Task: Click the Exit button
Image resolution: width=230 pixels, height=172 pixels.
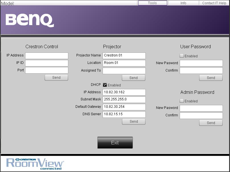Action: [x=115, y=143]
